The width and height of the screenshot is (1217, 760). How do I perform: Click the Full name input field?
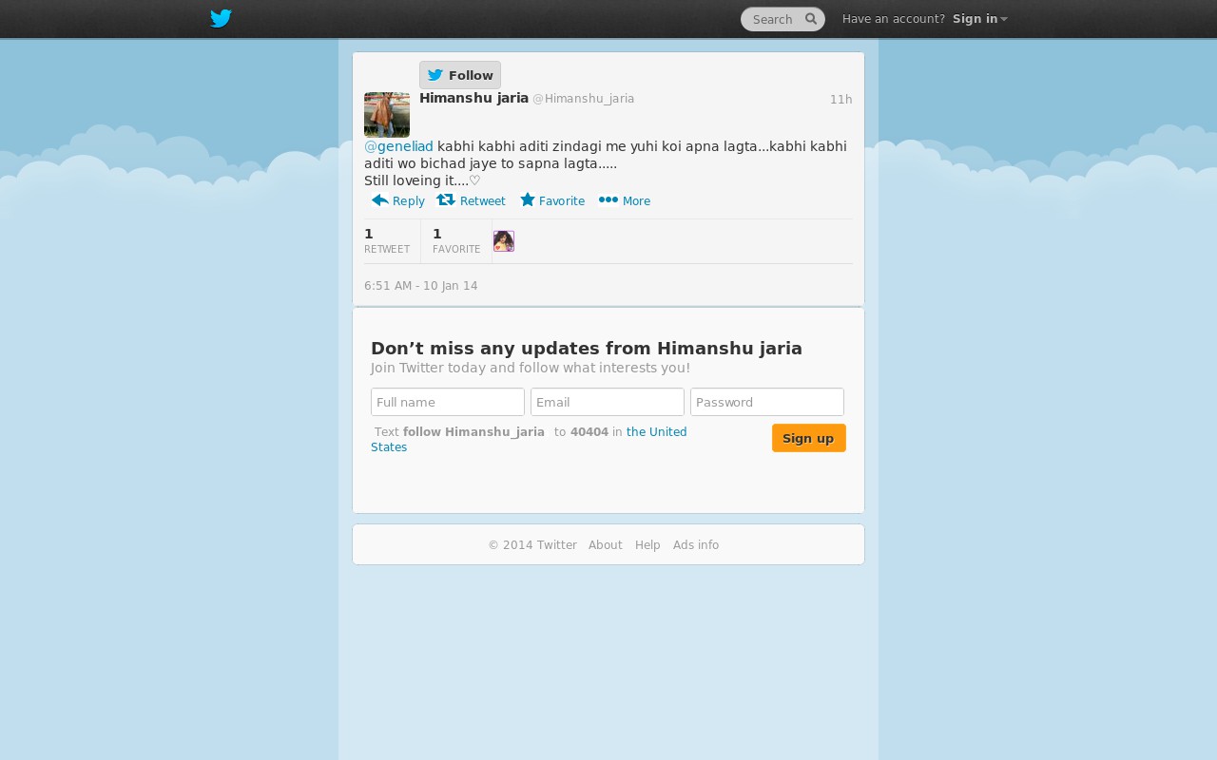[x=448, y=402]
